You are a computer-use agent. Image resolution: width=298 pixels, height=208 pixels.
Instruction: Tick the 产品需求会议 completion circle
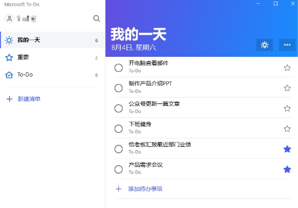pos(118,169)
